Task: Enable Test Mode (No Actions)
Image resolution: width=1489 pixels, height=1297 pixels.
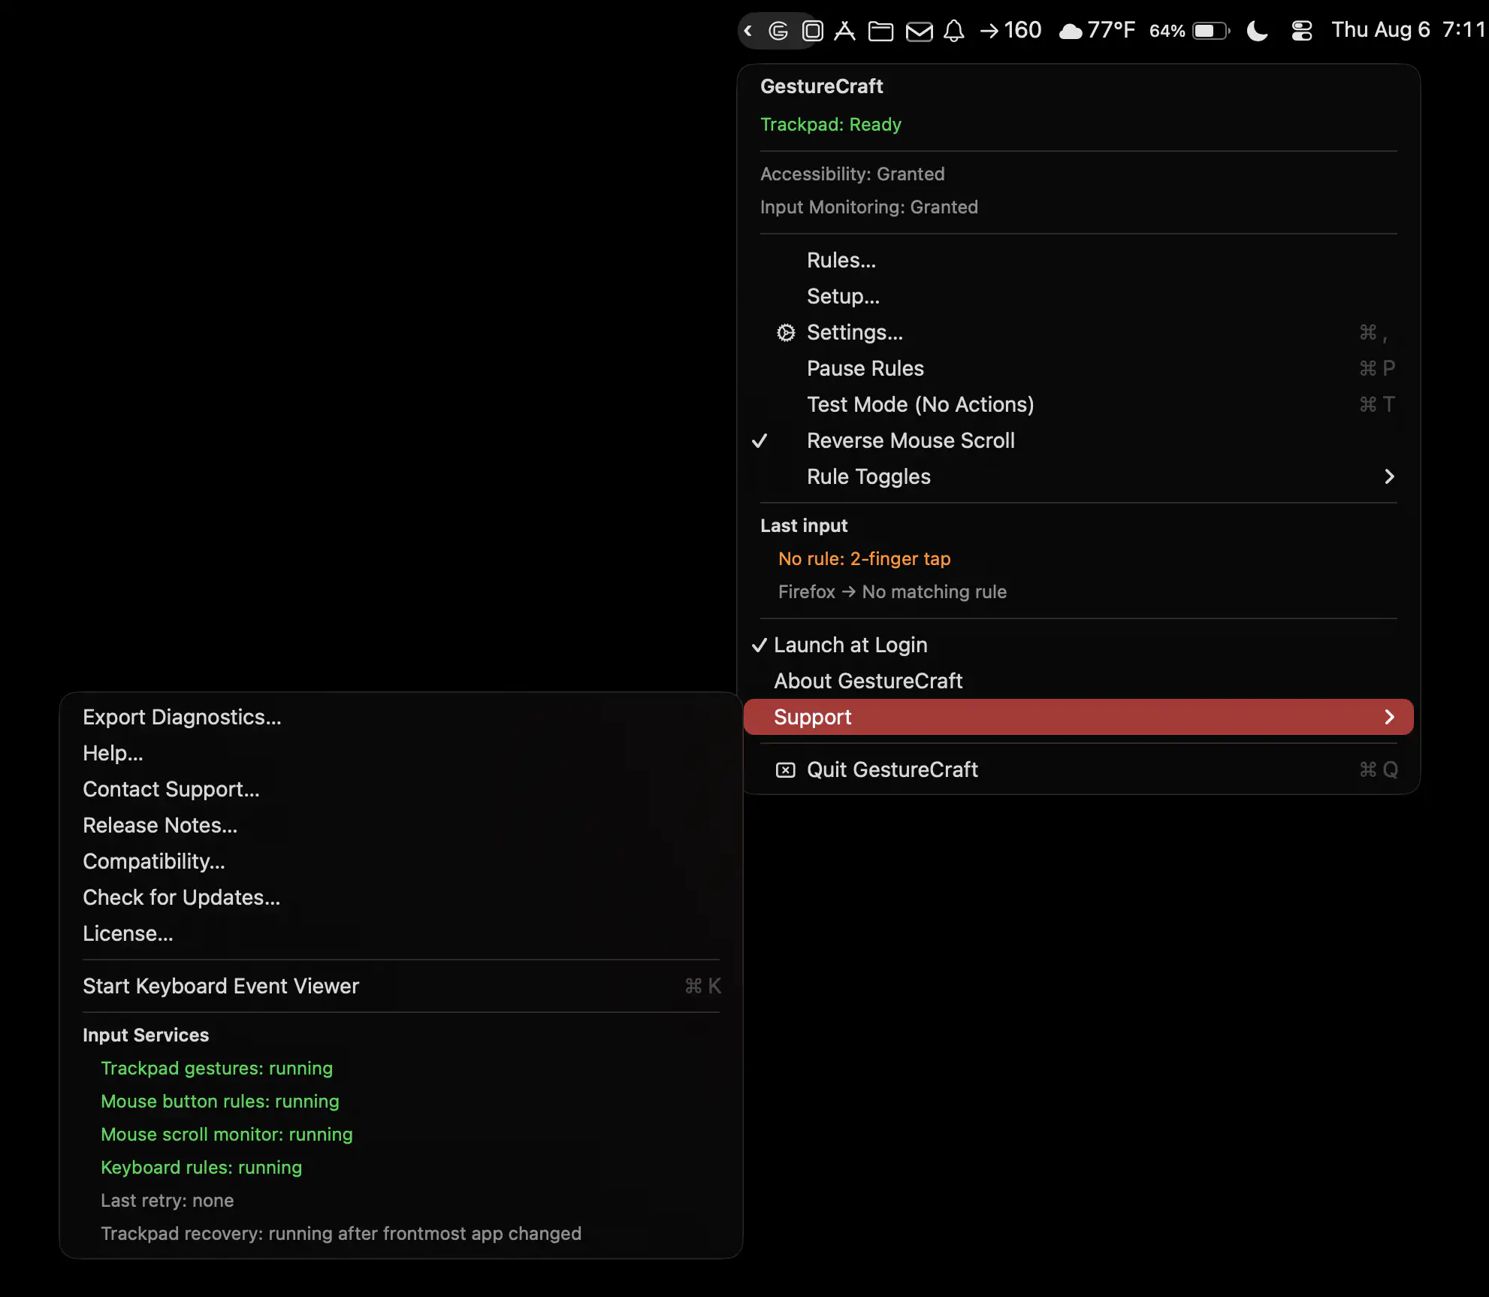Action: 1079,404
